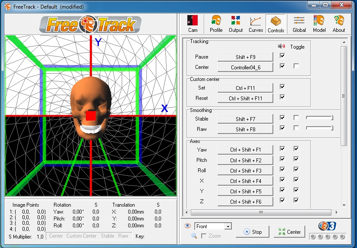Click the X translation value '0,00mm'
Image resolution: width=357 pixels, height=248 pixels.
[x=136, y=212]
